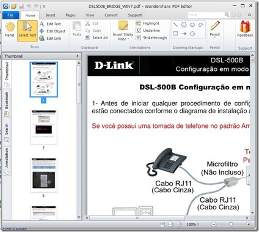
Task: Switch to continuous page view icon
Action: tap(171, 224)
